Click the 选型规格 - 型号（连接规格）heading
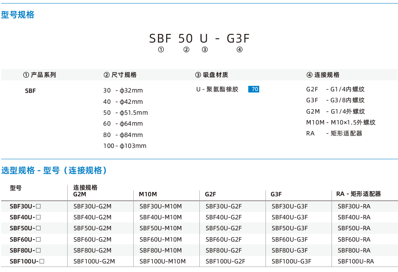 click(54, 170)
